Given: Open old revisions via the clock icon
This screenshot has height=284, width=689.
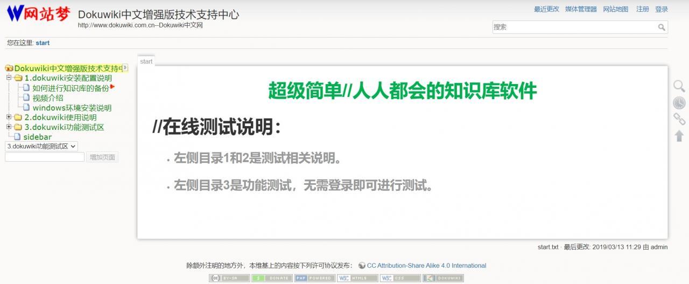Looking at the screenshot, I should point(679,103).
